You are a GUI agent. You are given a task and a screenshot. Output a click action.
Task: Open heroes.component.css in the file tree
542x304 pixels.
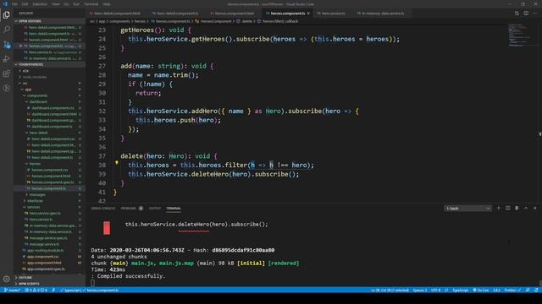click(x=49, y=170)
